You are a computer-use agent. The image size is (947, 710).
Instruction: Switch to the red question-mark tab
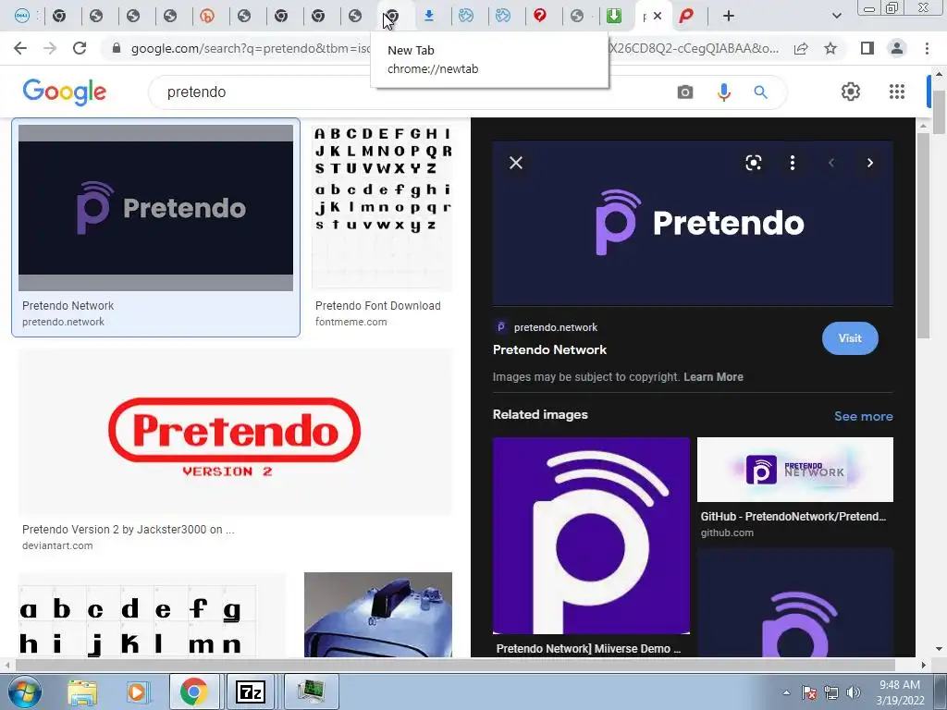click(x=540, y=17)
